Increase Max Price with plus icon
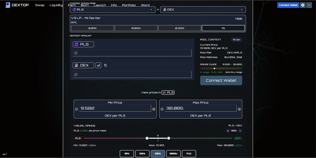The height and width of the screenshot is (158, 316). click(239, 109)
